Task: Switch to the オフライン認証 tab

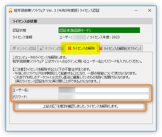Action: (52, 48)
